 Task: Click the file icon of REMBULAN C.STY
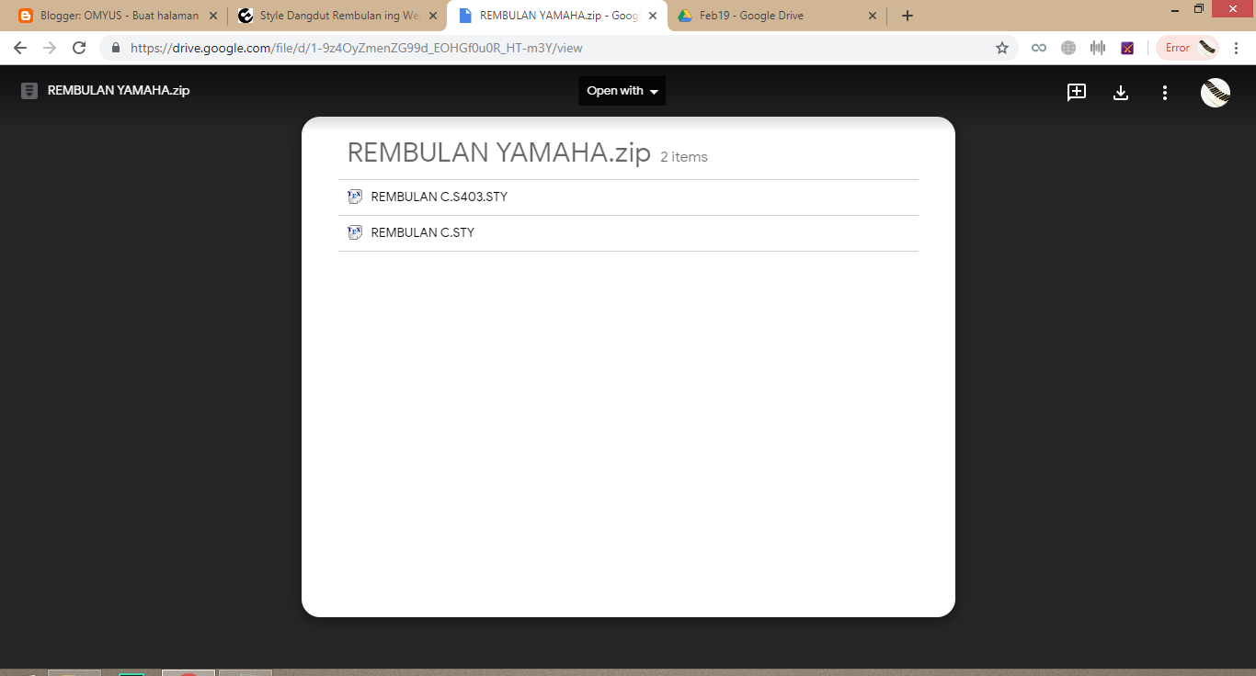355,232
